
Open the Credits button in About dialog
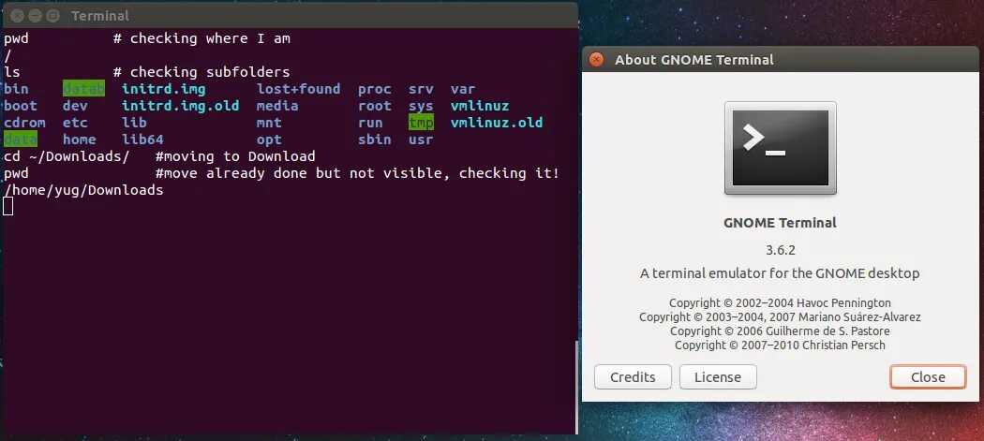coord(633,377)
